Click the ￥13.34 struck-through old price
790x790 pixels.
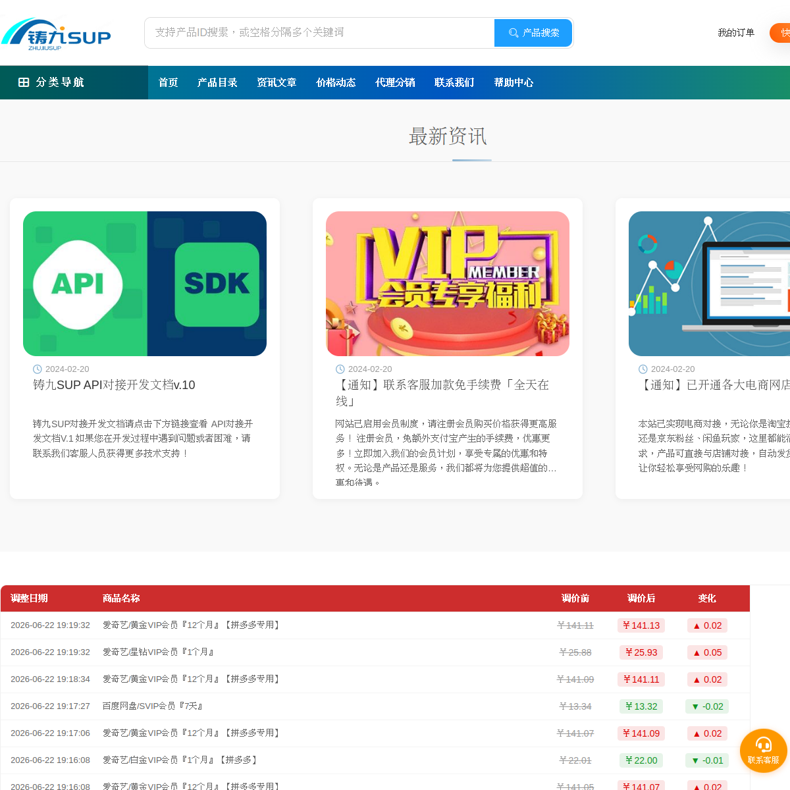point(575,706)
